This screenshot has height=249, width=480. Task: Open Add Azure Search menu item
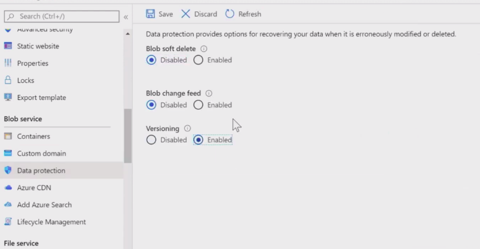pos(44,205)
